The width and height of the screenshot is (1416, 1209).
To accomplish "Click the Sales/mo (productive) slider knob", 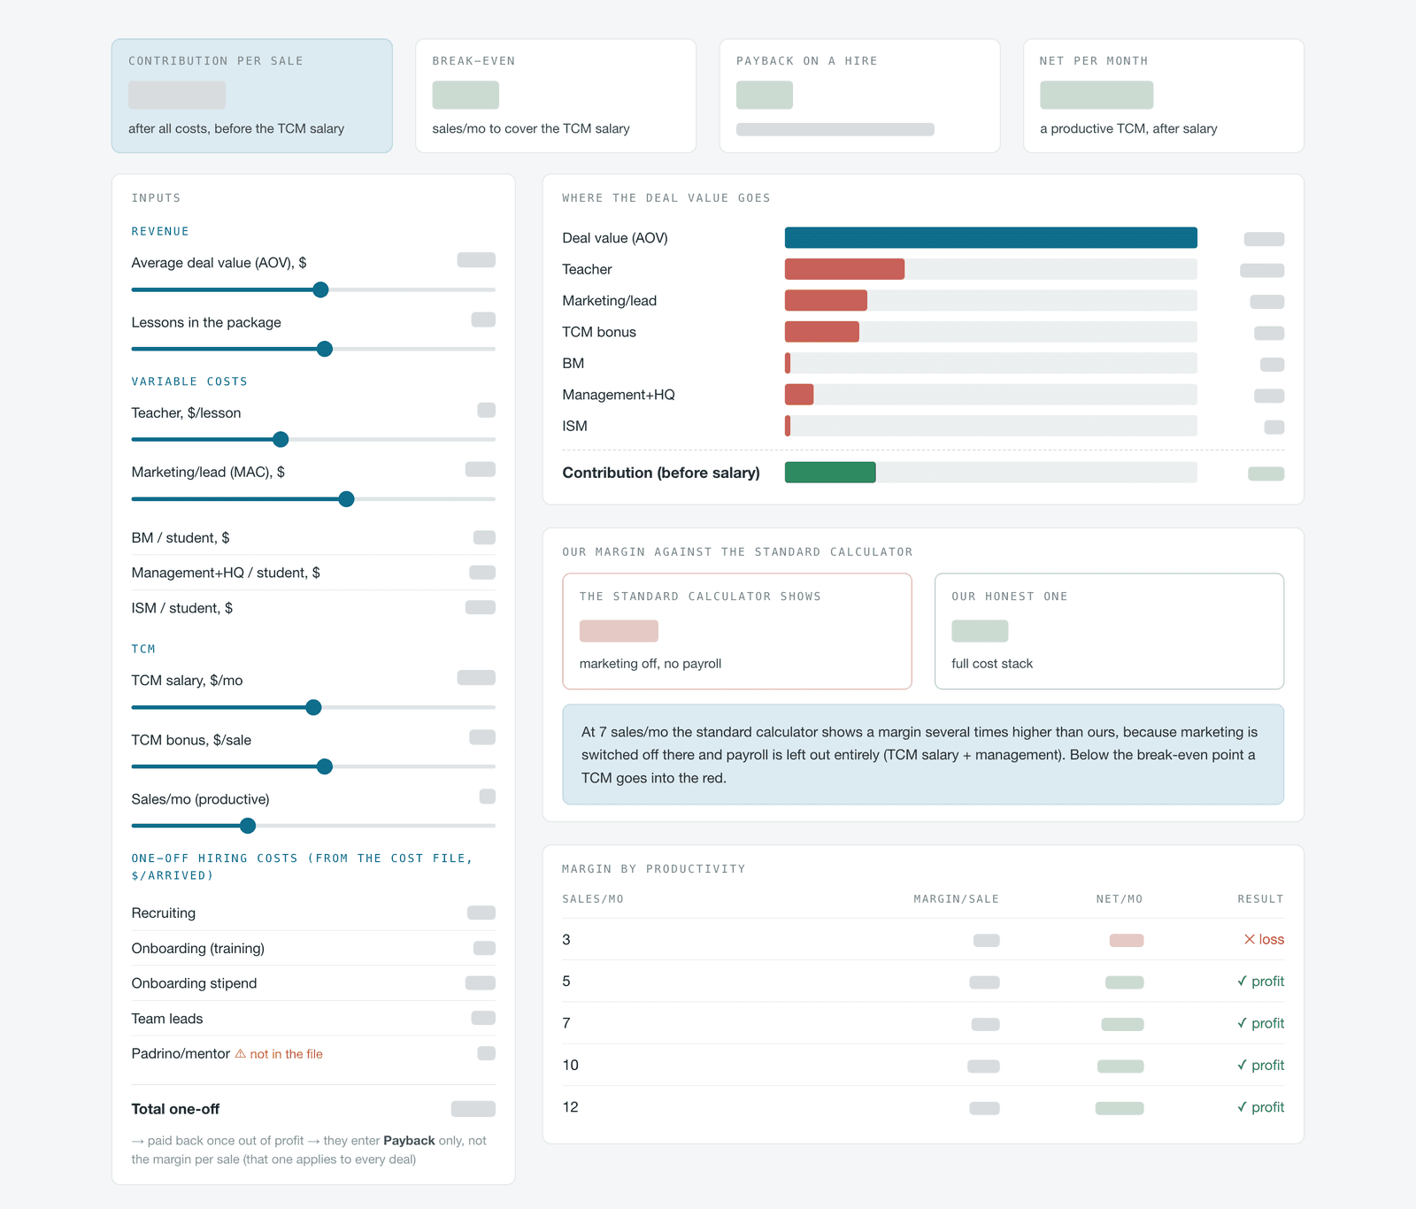I will 248,826.
